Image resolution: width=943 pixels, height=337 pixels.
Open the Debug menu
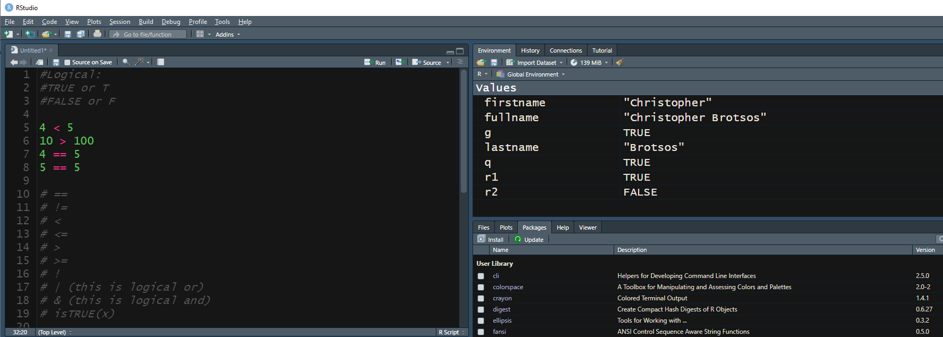(x=171, y=22)
